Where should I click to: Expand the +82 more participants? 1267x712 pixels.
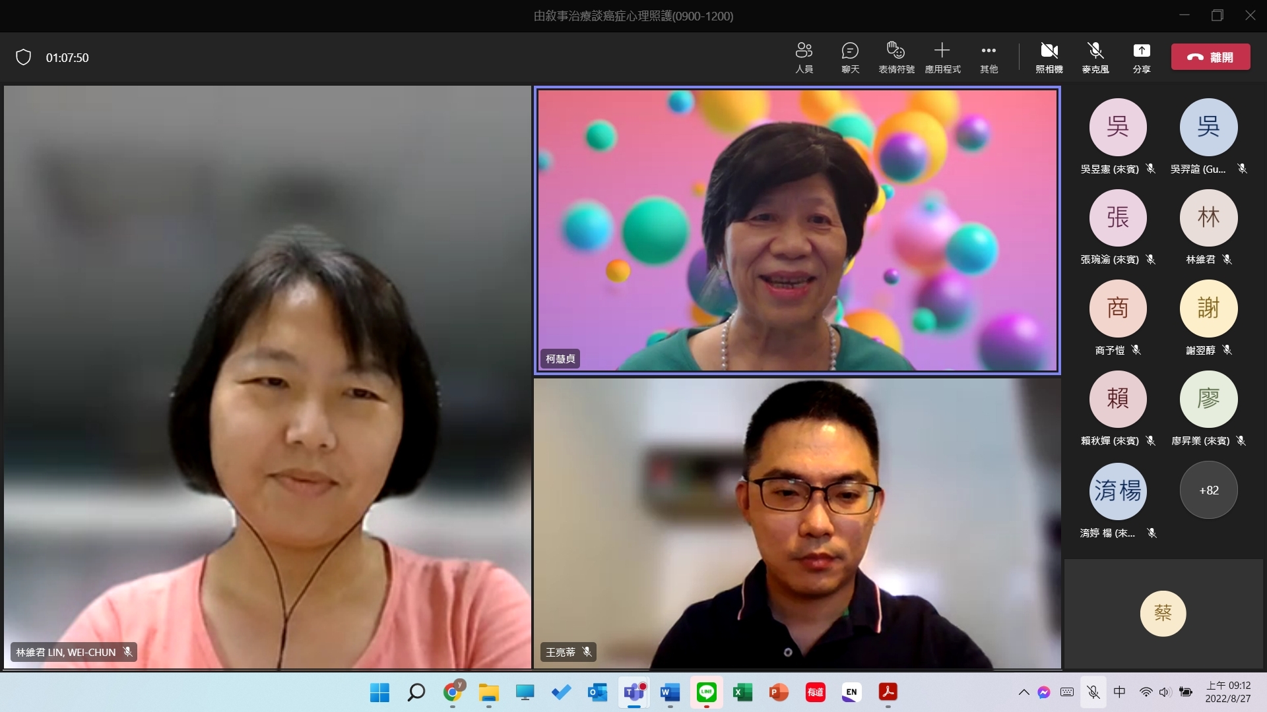tap(1208, 490)
